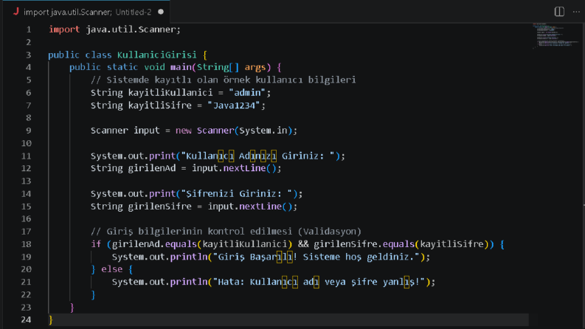Click the variable "girilenAd" on line 12

152,168
